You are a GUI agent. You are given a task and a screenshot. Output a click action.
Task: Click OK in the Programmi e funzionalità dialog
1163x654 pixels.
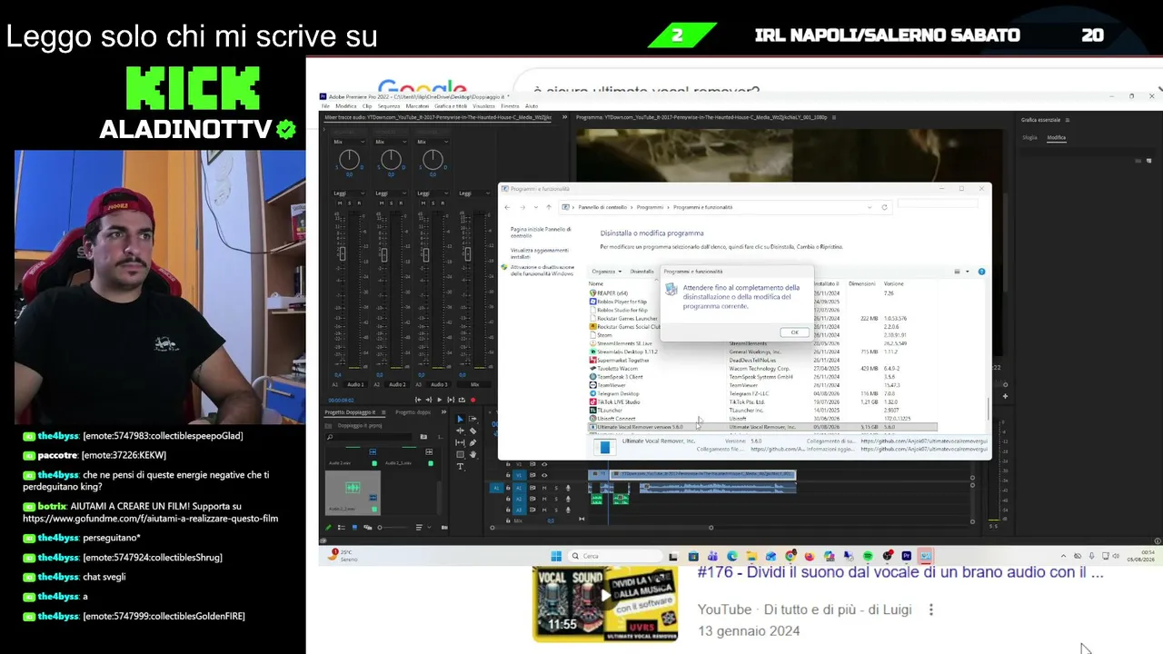794,332
